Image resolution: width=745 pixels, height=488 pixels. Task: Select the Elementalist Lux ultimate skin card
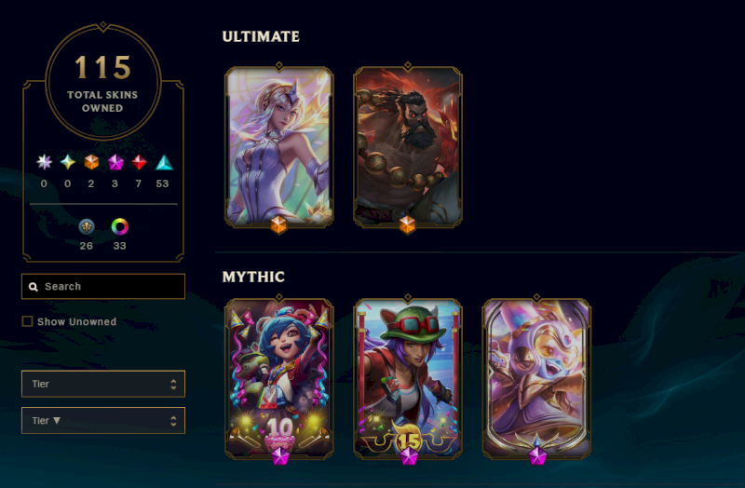pyautogui.click(x=278, y=147)
